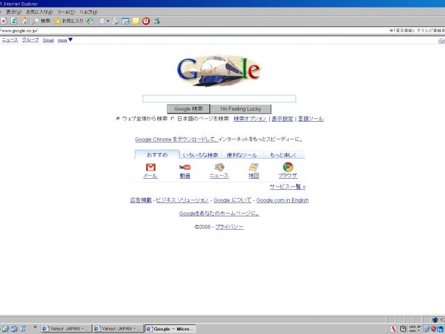Open the グループ link at page top
Screen dimensions: 445x334
tap(31, 40)
